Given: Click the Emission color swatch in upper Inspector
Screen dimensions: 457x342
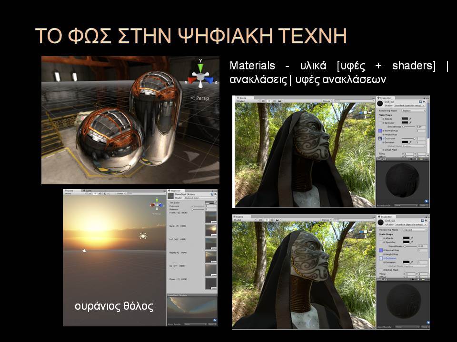Looking at the screenshot, I should (x=405, y=142).
